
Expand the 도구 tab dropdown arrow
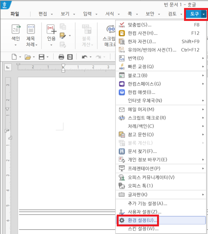pyautogui.click(x=203, y=14)
